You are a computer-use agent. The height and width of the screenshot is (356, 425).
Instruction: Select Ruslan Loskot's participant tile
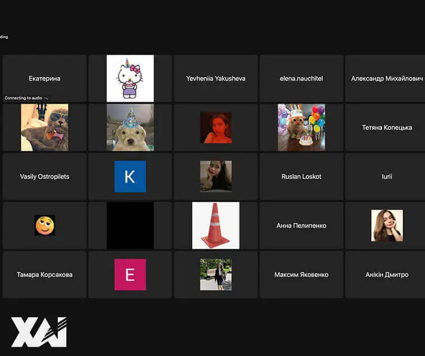[301, 177]
